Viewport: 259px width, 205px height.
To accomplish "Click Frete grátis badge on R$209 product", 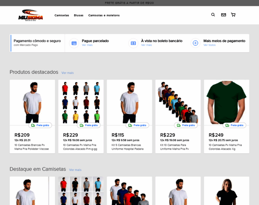I will pyautogui.click(x=40, y=125).
